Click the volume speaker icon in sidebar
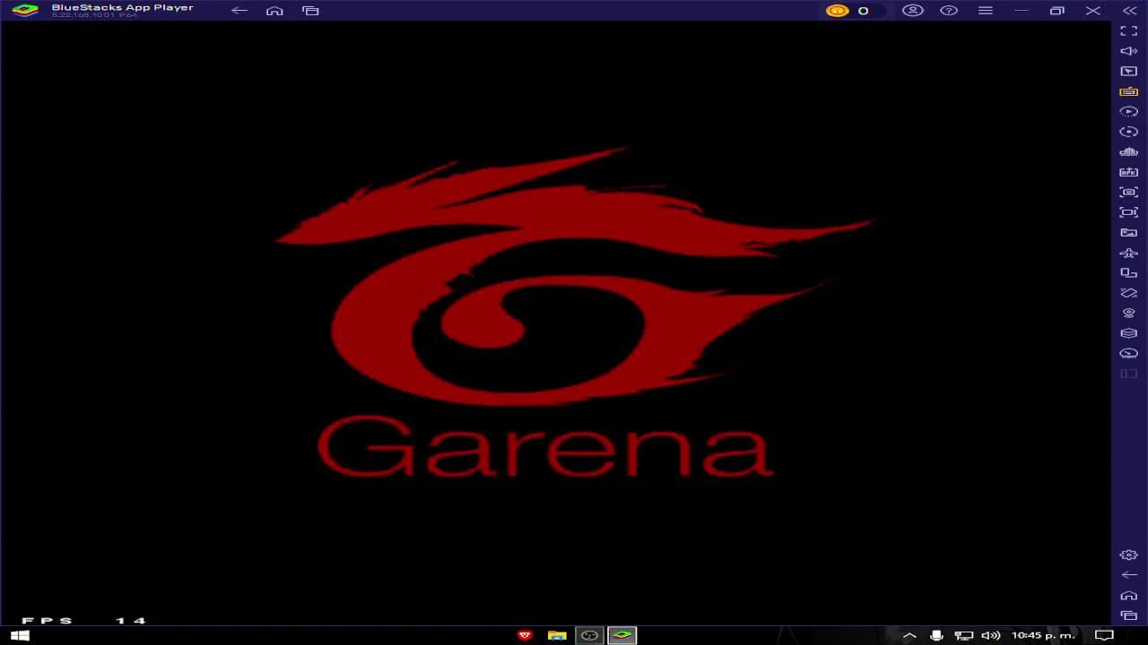 click(1128, 51)
